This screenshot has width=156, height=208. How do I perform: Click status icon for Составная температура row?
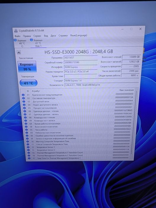(23, 98)
